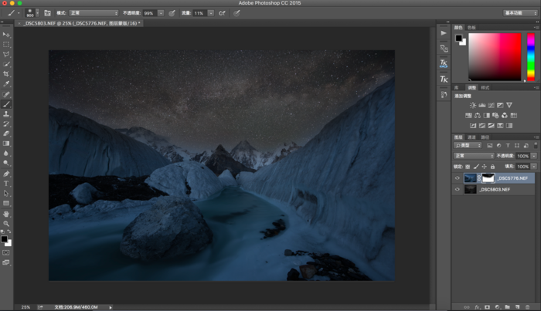Viewport: 541px width, 311px height.
Task: Open the brush blending mode dropdown
Action: click(94, 13)
